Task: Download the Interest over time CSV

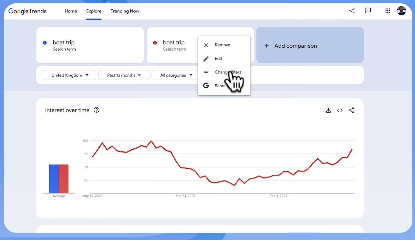Action: (328, 110)
